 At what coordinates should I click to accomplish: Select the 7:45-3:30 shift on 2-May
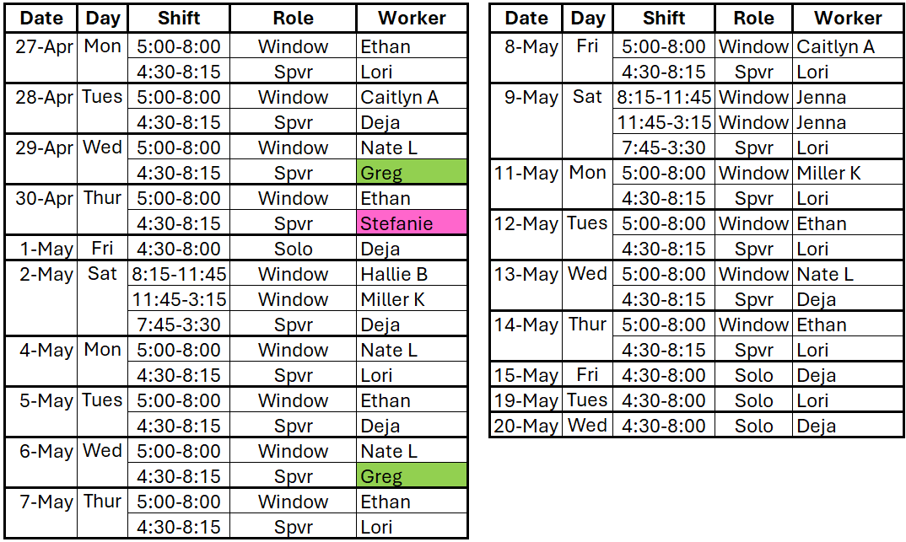(x=179, y=325)
